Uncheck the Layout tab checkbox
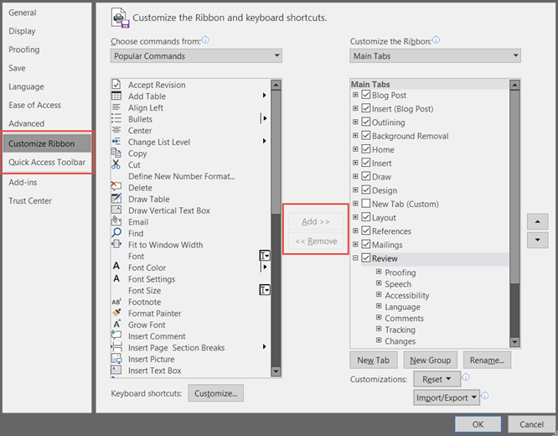The width and height of the screenshot is (558, 436). 366,217
